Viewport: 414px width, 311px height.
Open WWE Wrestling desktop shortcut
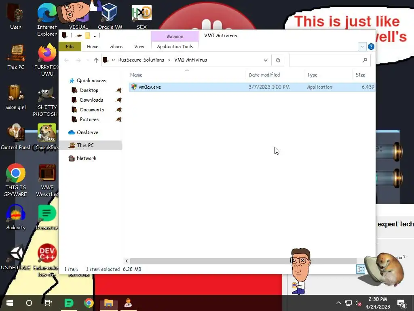(47, 180)
